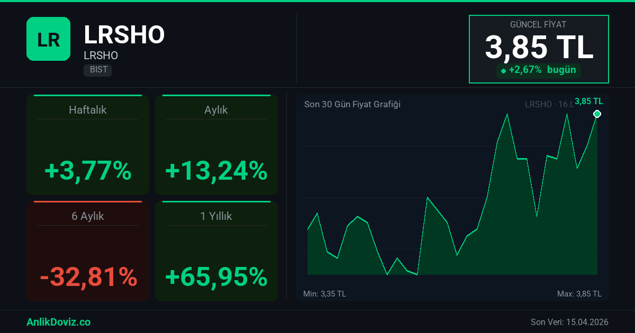635x333 pixels.
Task: Click the large 3,85 TL current price
Action: [x=539, y=48]
